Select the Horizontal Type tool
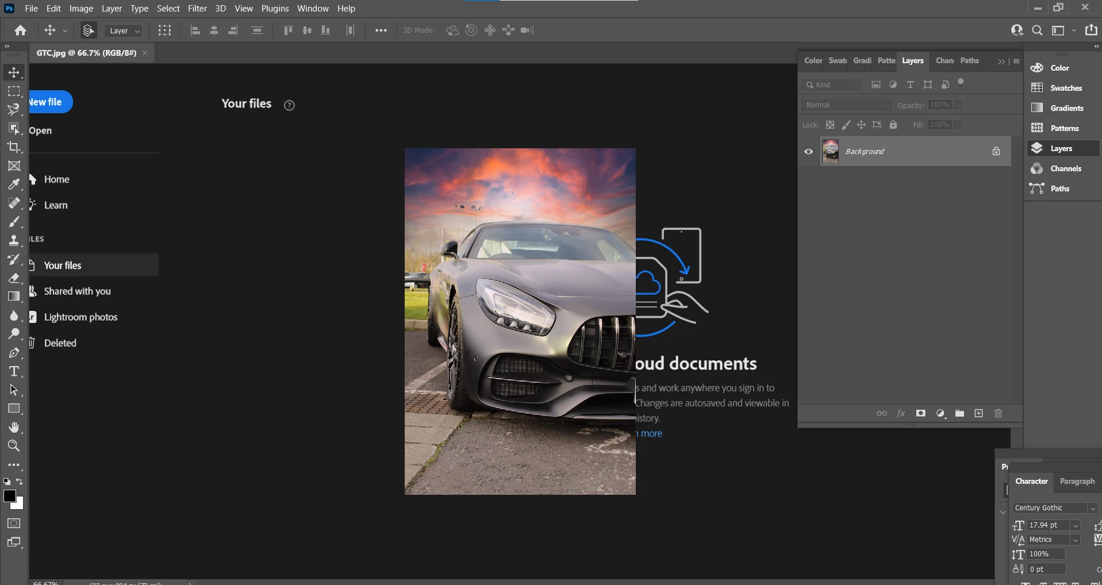Image resolution: width=1102 pixels, height=585 pixels. point(14,371)
